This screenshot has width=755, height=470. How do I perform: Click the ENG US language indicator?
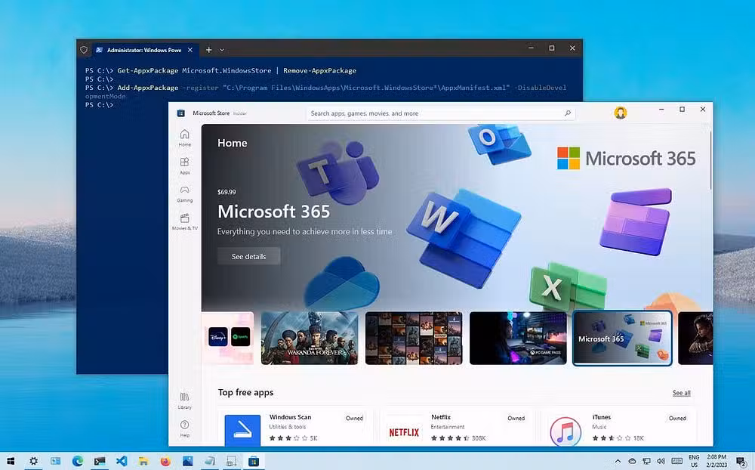[694, 462]
